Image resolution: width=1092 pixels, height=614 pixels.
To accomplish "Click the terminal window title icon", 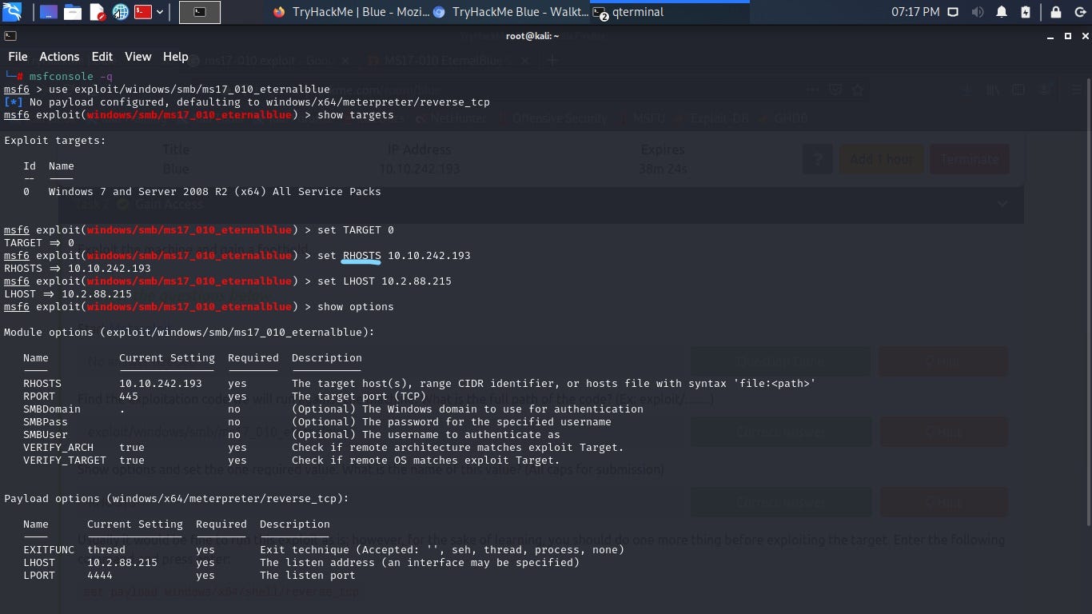I will point(10,36).
